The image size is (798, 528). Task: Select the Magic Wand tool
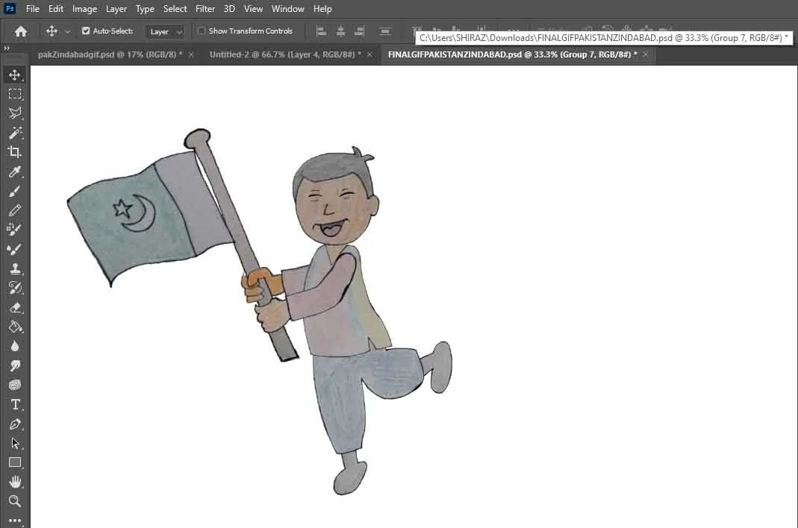(x=14, y=133)
